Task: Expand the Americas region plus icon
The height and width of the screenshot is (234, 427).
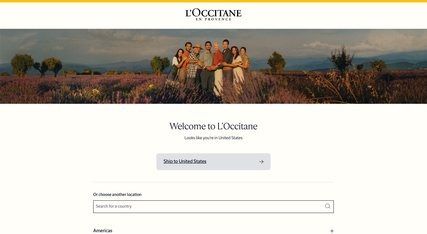Action: 332,231
